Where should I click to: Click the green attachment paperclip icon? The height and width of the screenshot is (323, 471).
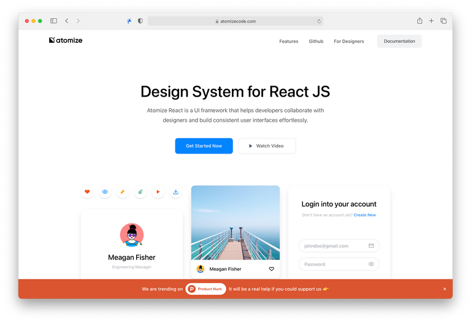click(x=140, y=191)
